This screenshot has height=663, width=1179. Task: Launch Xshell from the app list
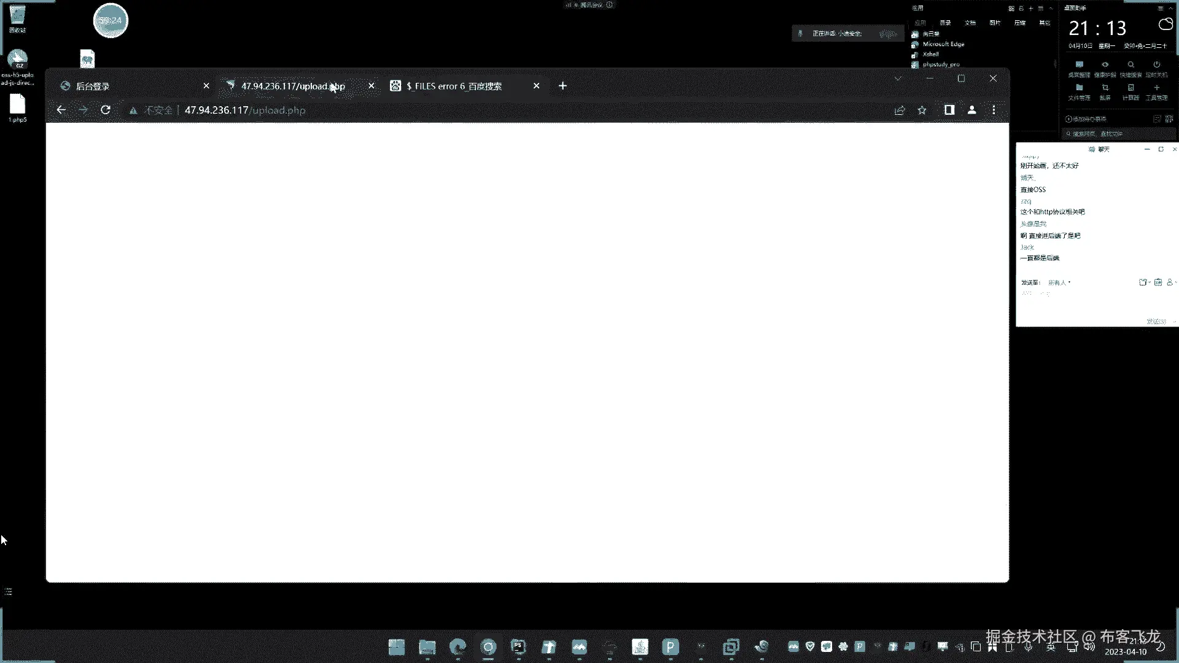(x=930, y=54)
